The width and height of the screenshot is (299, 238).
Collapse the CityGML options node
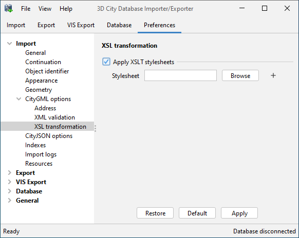[x=18, y=99]
